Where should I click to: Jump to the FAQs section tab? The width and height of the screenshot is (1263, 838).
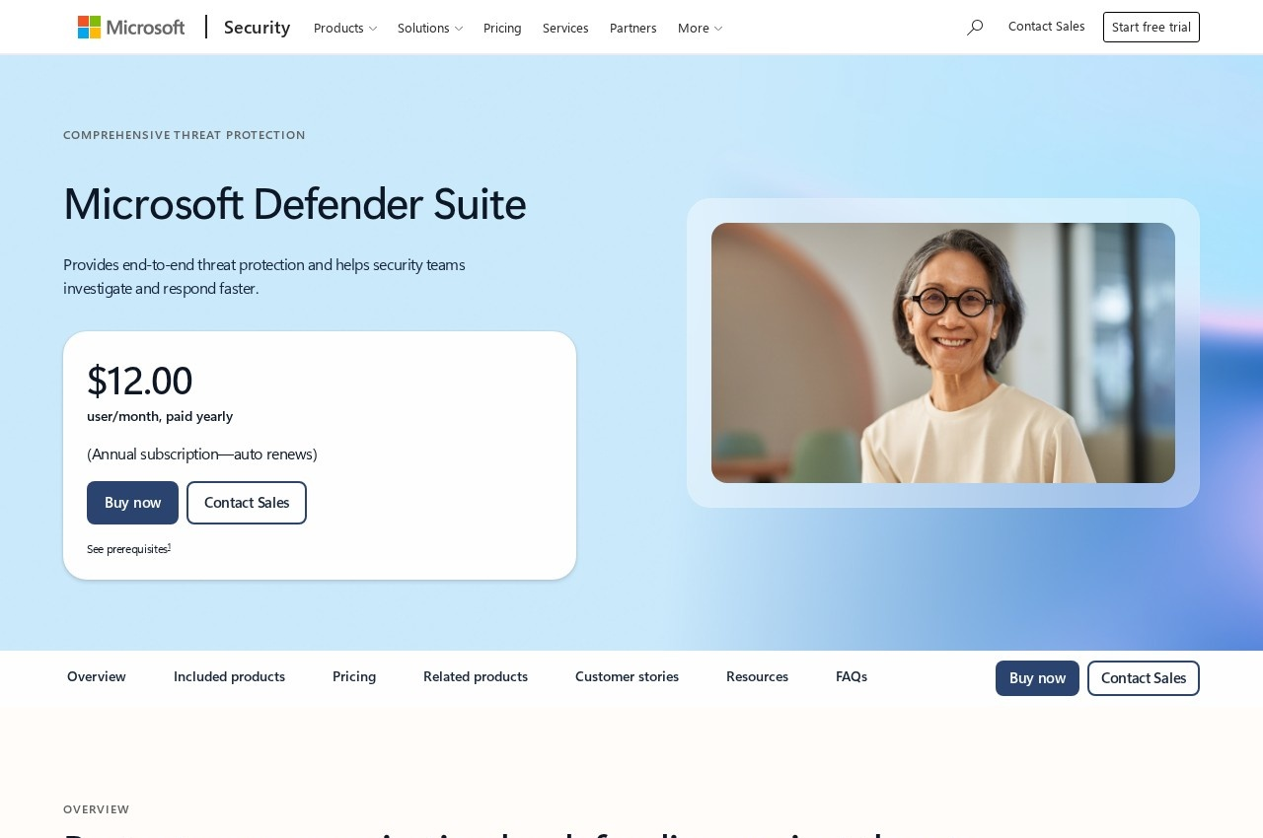coord(852,676)
